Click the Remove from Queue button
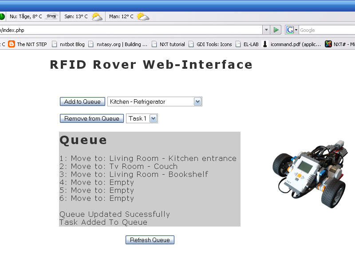The image size is (355, 266). (x=92, y=118)
